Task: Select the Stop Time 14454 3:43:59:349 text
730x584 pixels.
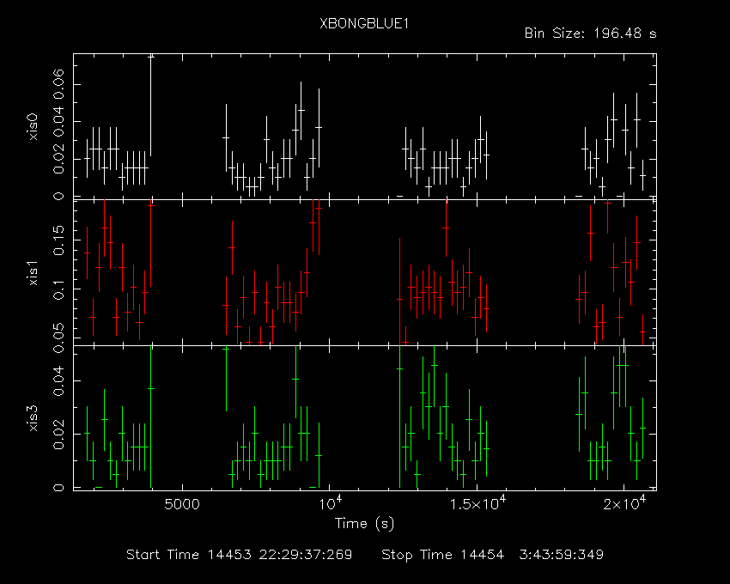Action: pyautogui.click(x=493, y=555)
